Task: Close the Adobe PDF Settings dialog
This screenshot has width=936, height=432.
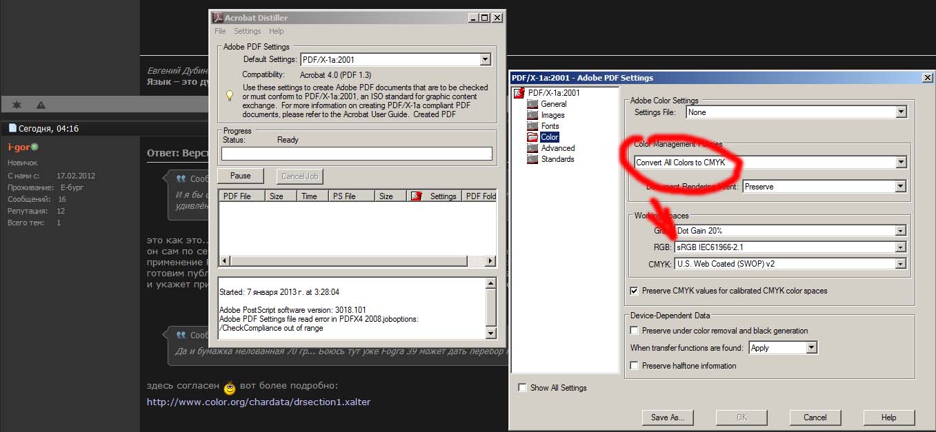Action: (x=927, y=78)
